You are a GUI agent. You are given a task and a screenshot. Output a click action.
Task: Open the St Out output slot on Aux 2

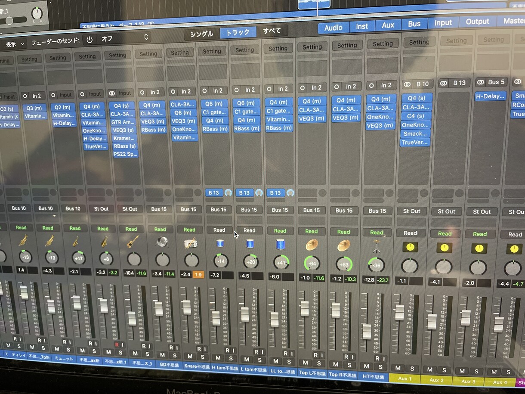click(x=446, y=211)
